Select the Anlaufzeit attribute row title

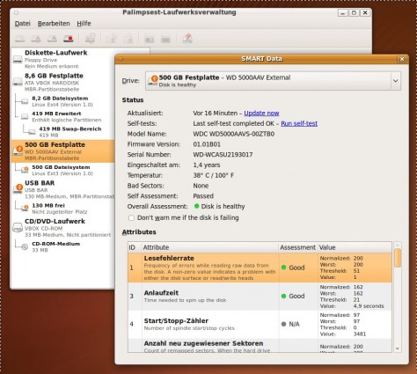click(x=161, y=293)
